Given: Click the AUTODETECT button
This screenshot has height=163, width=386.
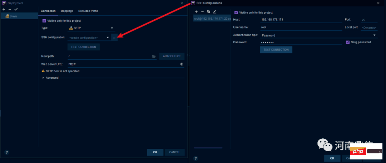Looking at the screenshot, I should (172, 56).
